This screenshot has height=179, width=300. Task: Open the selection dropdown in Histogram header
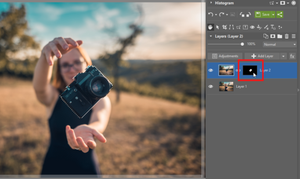[277, 3]
